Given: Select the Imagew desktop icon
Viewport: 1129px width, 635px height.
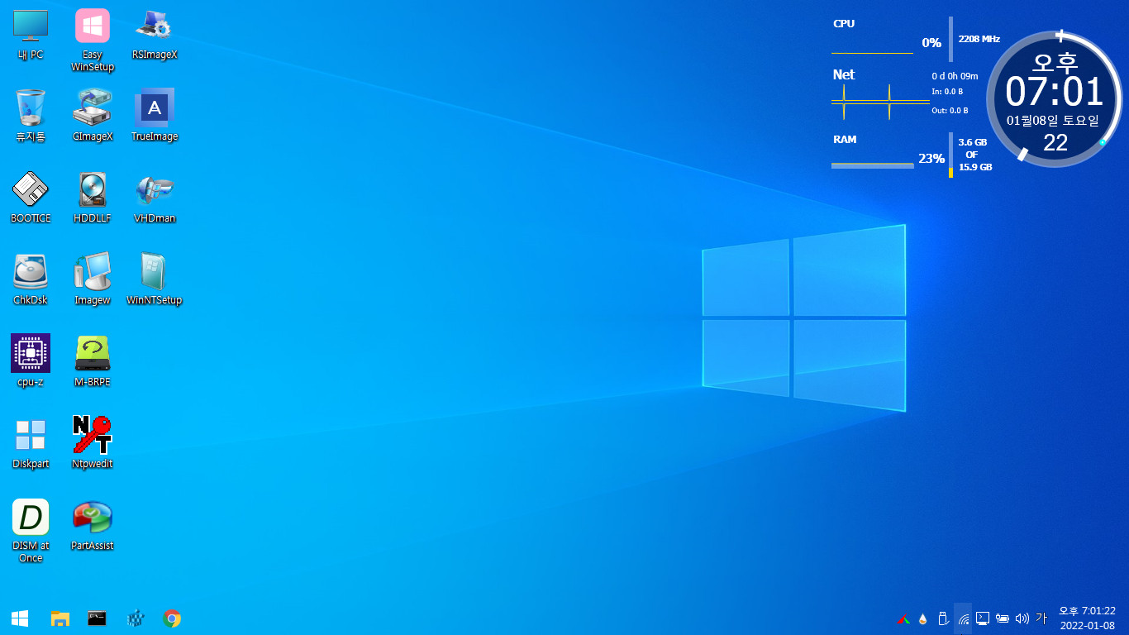Looking at the screenshot, I should click(93, 279).
